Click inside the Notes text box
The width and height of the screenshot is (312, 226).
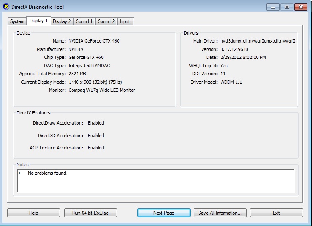tap(156, 181)
